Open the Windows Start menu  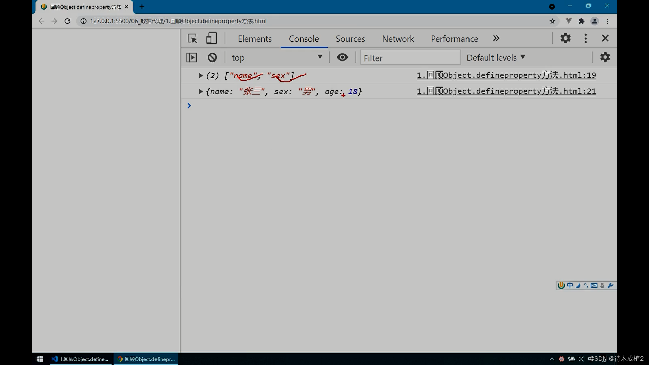(40, 359)
